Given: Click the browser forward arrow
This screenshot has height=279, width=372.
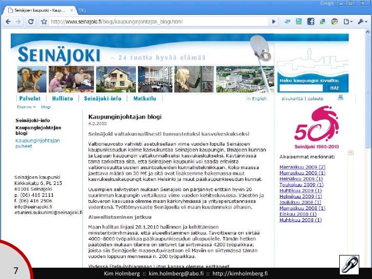Looking at the screenshot, I should pyautogui.click(x=18, y=21).
